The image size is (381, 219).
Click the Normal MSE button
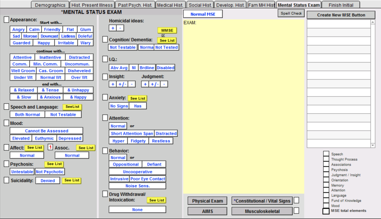[x=203, y=14]
